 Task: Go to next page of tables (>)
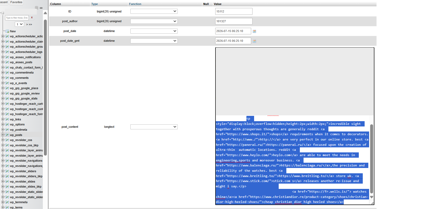[27, 24]
